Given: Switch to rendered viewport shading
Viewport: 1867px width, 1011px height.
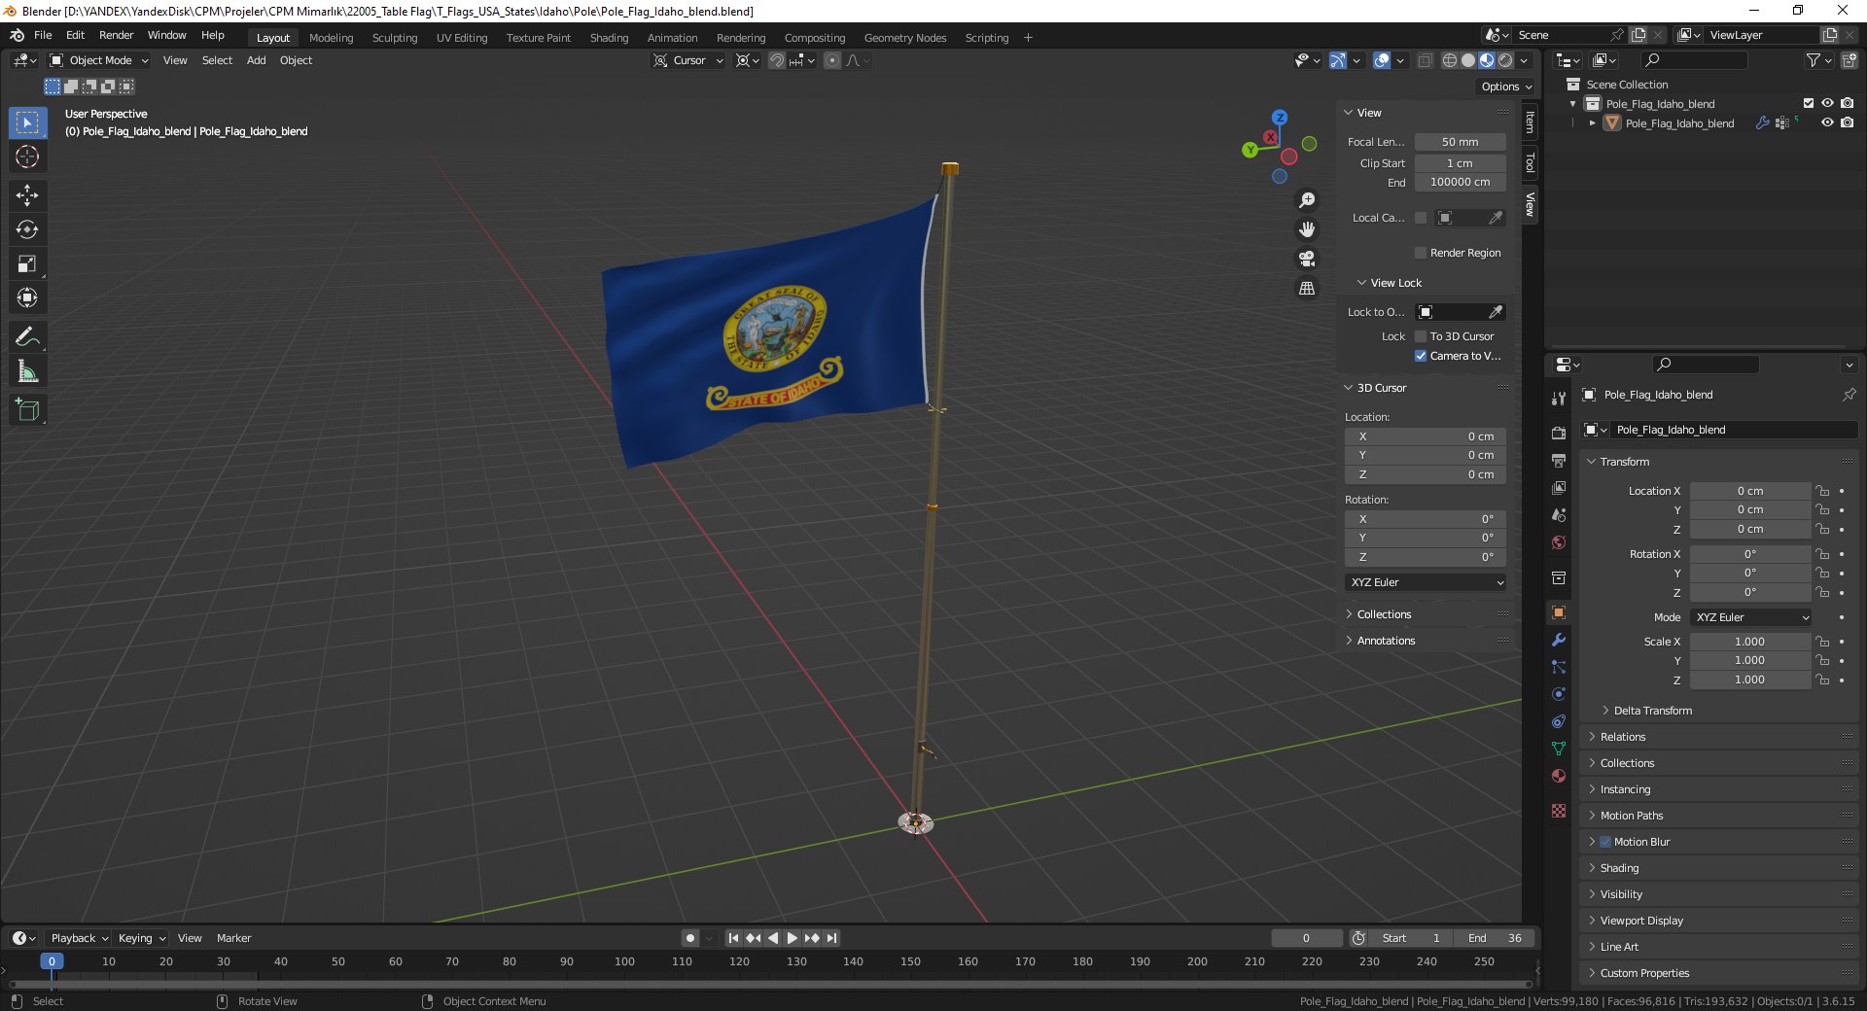Looking at the screenshot, I should coord(1505,60).
